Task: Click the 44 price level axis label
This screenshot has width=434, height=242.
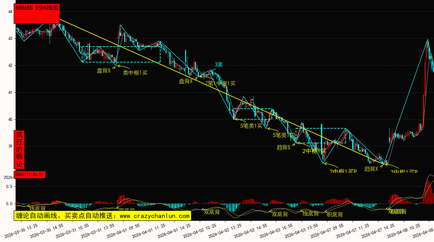Action: pyautogui.click(x=10, y=12)
